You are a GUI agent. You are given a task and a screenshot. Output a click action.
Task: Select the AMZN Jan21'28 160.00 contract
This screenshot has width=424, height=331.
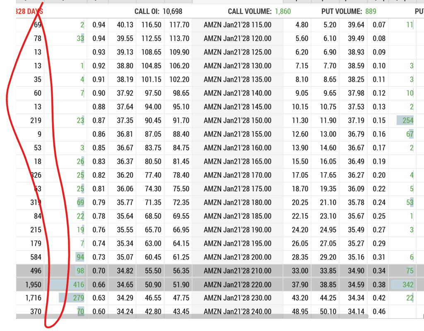[x=237, y=148]
